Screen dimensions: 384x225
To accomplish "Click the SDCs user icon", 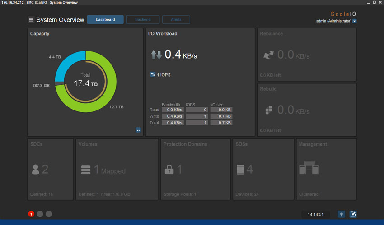I will (36, 169).
